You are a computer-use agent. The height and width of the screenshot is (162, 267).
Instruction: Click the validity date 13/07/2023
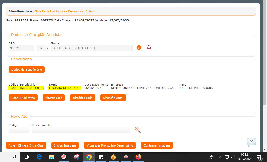pyautogui.click(x=119, y=20)
